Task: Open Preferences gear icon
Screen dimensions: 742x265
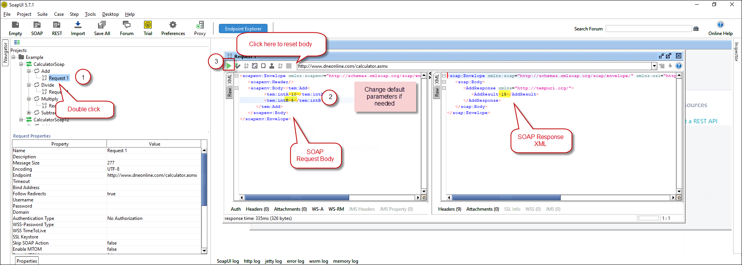Action: (173, 25)
